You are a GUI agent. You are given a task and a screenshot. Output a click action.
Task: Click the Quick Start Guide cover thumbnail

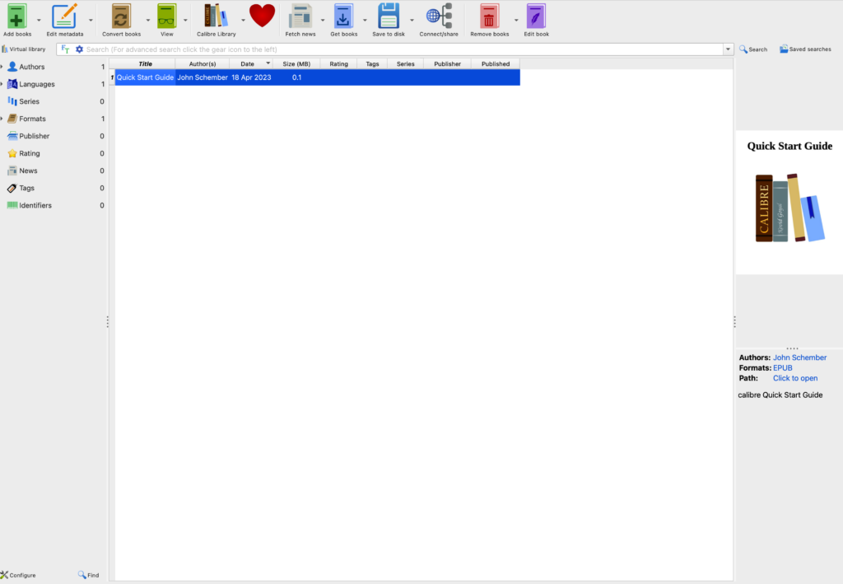coord(789,202)
